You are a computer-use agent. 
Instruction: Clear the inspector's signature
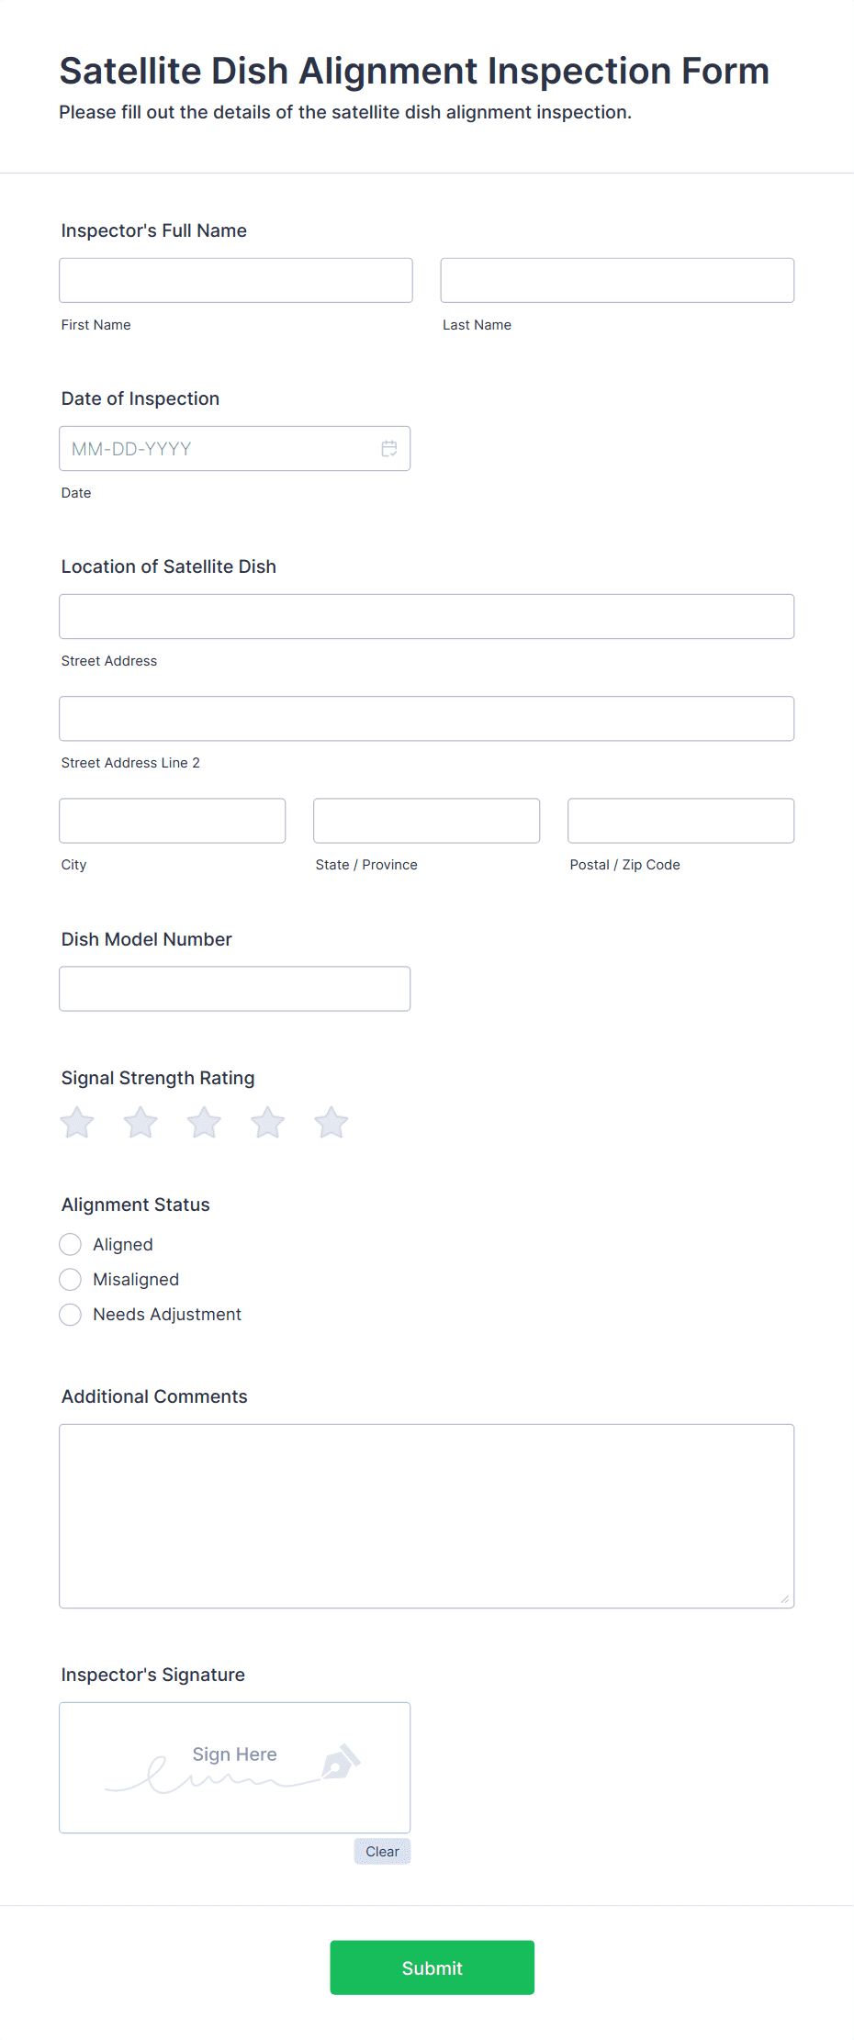coord(382,1851)
